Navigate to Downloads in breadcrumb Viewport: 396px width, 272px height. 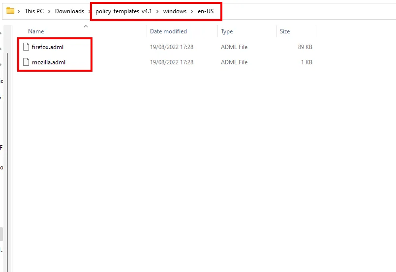tap(69, 11)
